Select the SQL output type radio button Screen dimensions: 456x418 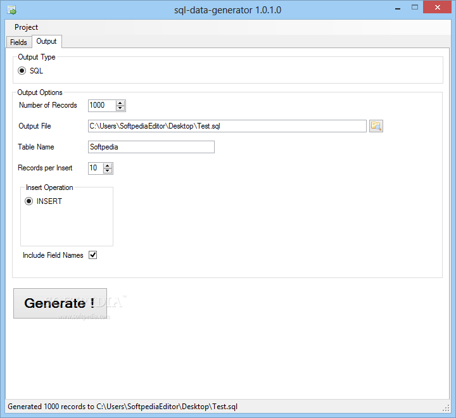pyautogui.click(x=22, y=71)
